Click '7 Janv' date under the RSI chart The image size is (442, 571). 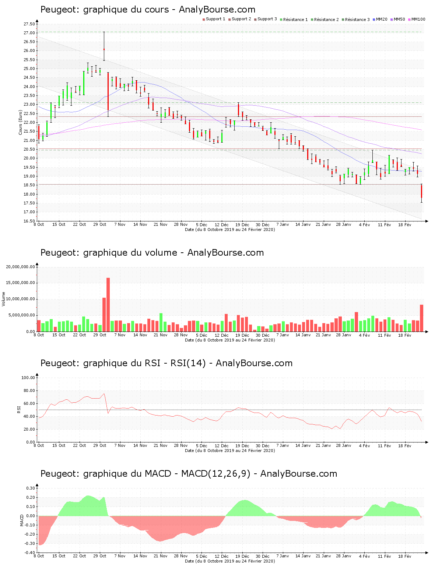(283, 445)
